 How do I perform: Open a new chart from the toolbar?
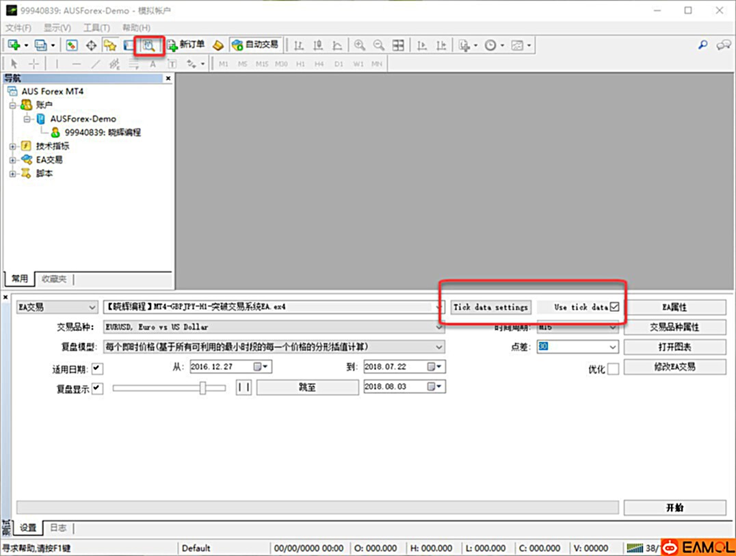[14, 45]
